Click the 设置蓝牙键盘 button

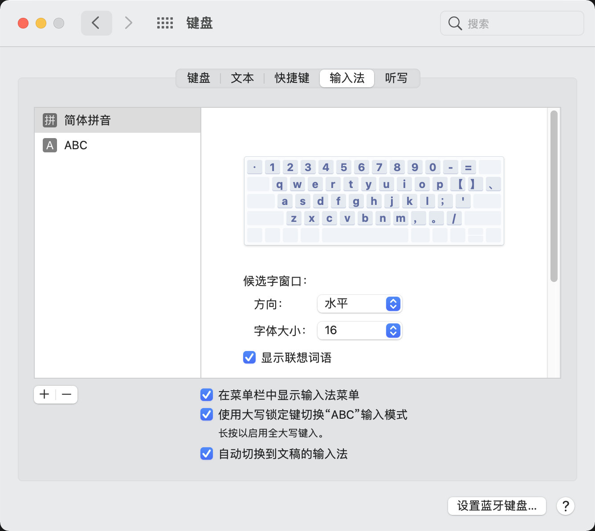pyautogui.click(x=497, y=506)
